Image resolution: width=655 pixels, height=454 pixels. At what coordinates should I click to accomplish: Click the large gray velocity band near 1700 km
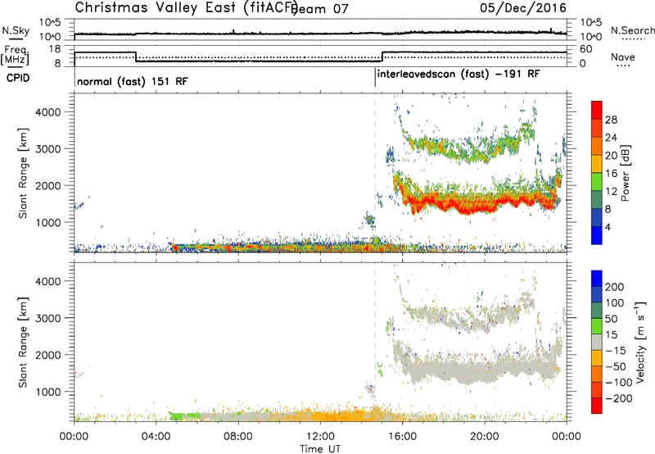click(x=481, y=368)
